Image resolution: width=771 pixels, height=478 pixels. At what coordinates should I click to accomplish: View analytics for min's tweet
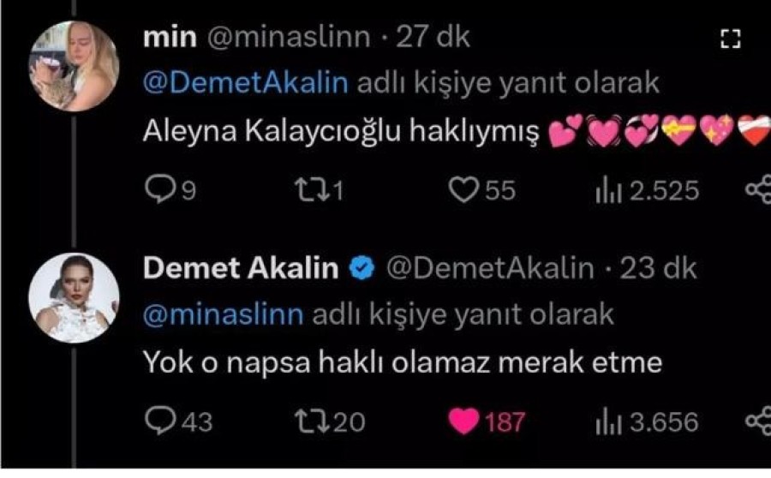(x=609, y=189)
